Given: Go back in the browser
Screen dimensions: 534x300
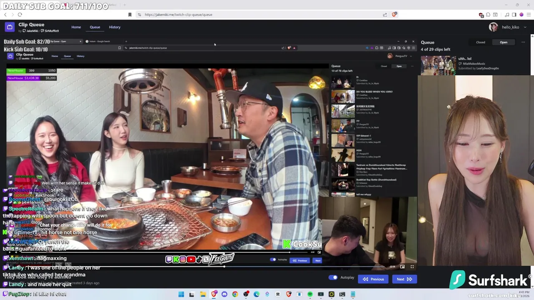Looking at the screenshot, I should click(x=5, y=15).
